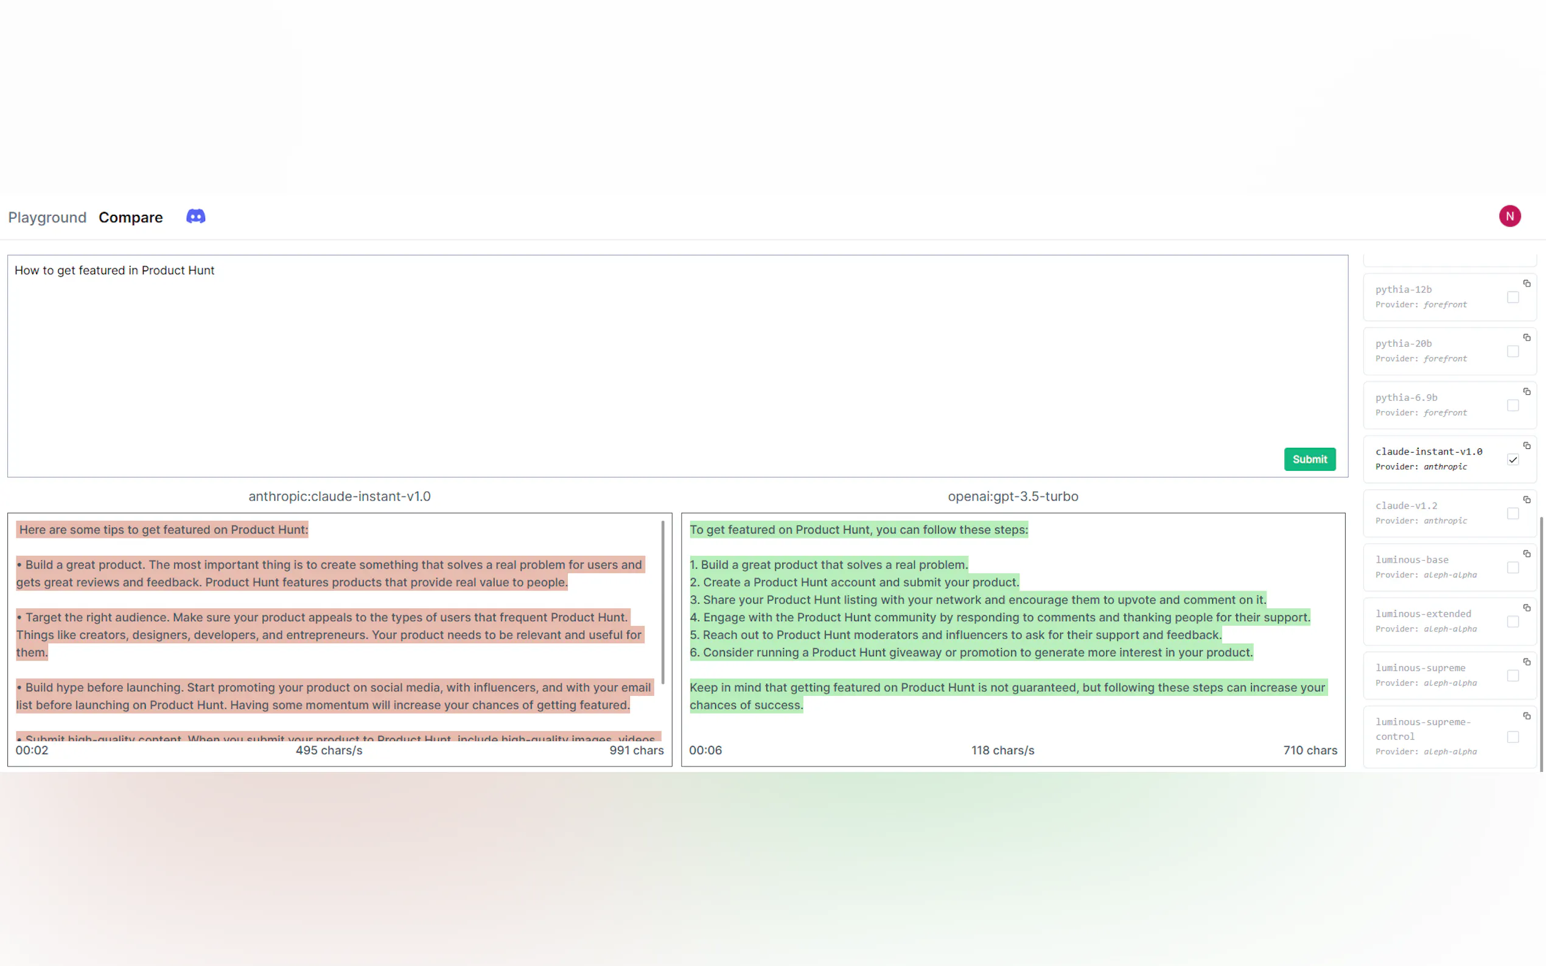
Task: Check the luminous-base model checkbox
Action: (1512, 568)
